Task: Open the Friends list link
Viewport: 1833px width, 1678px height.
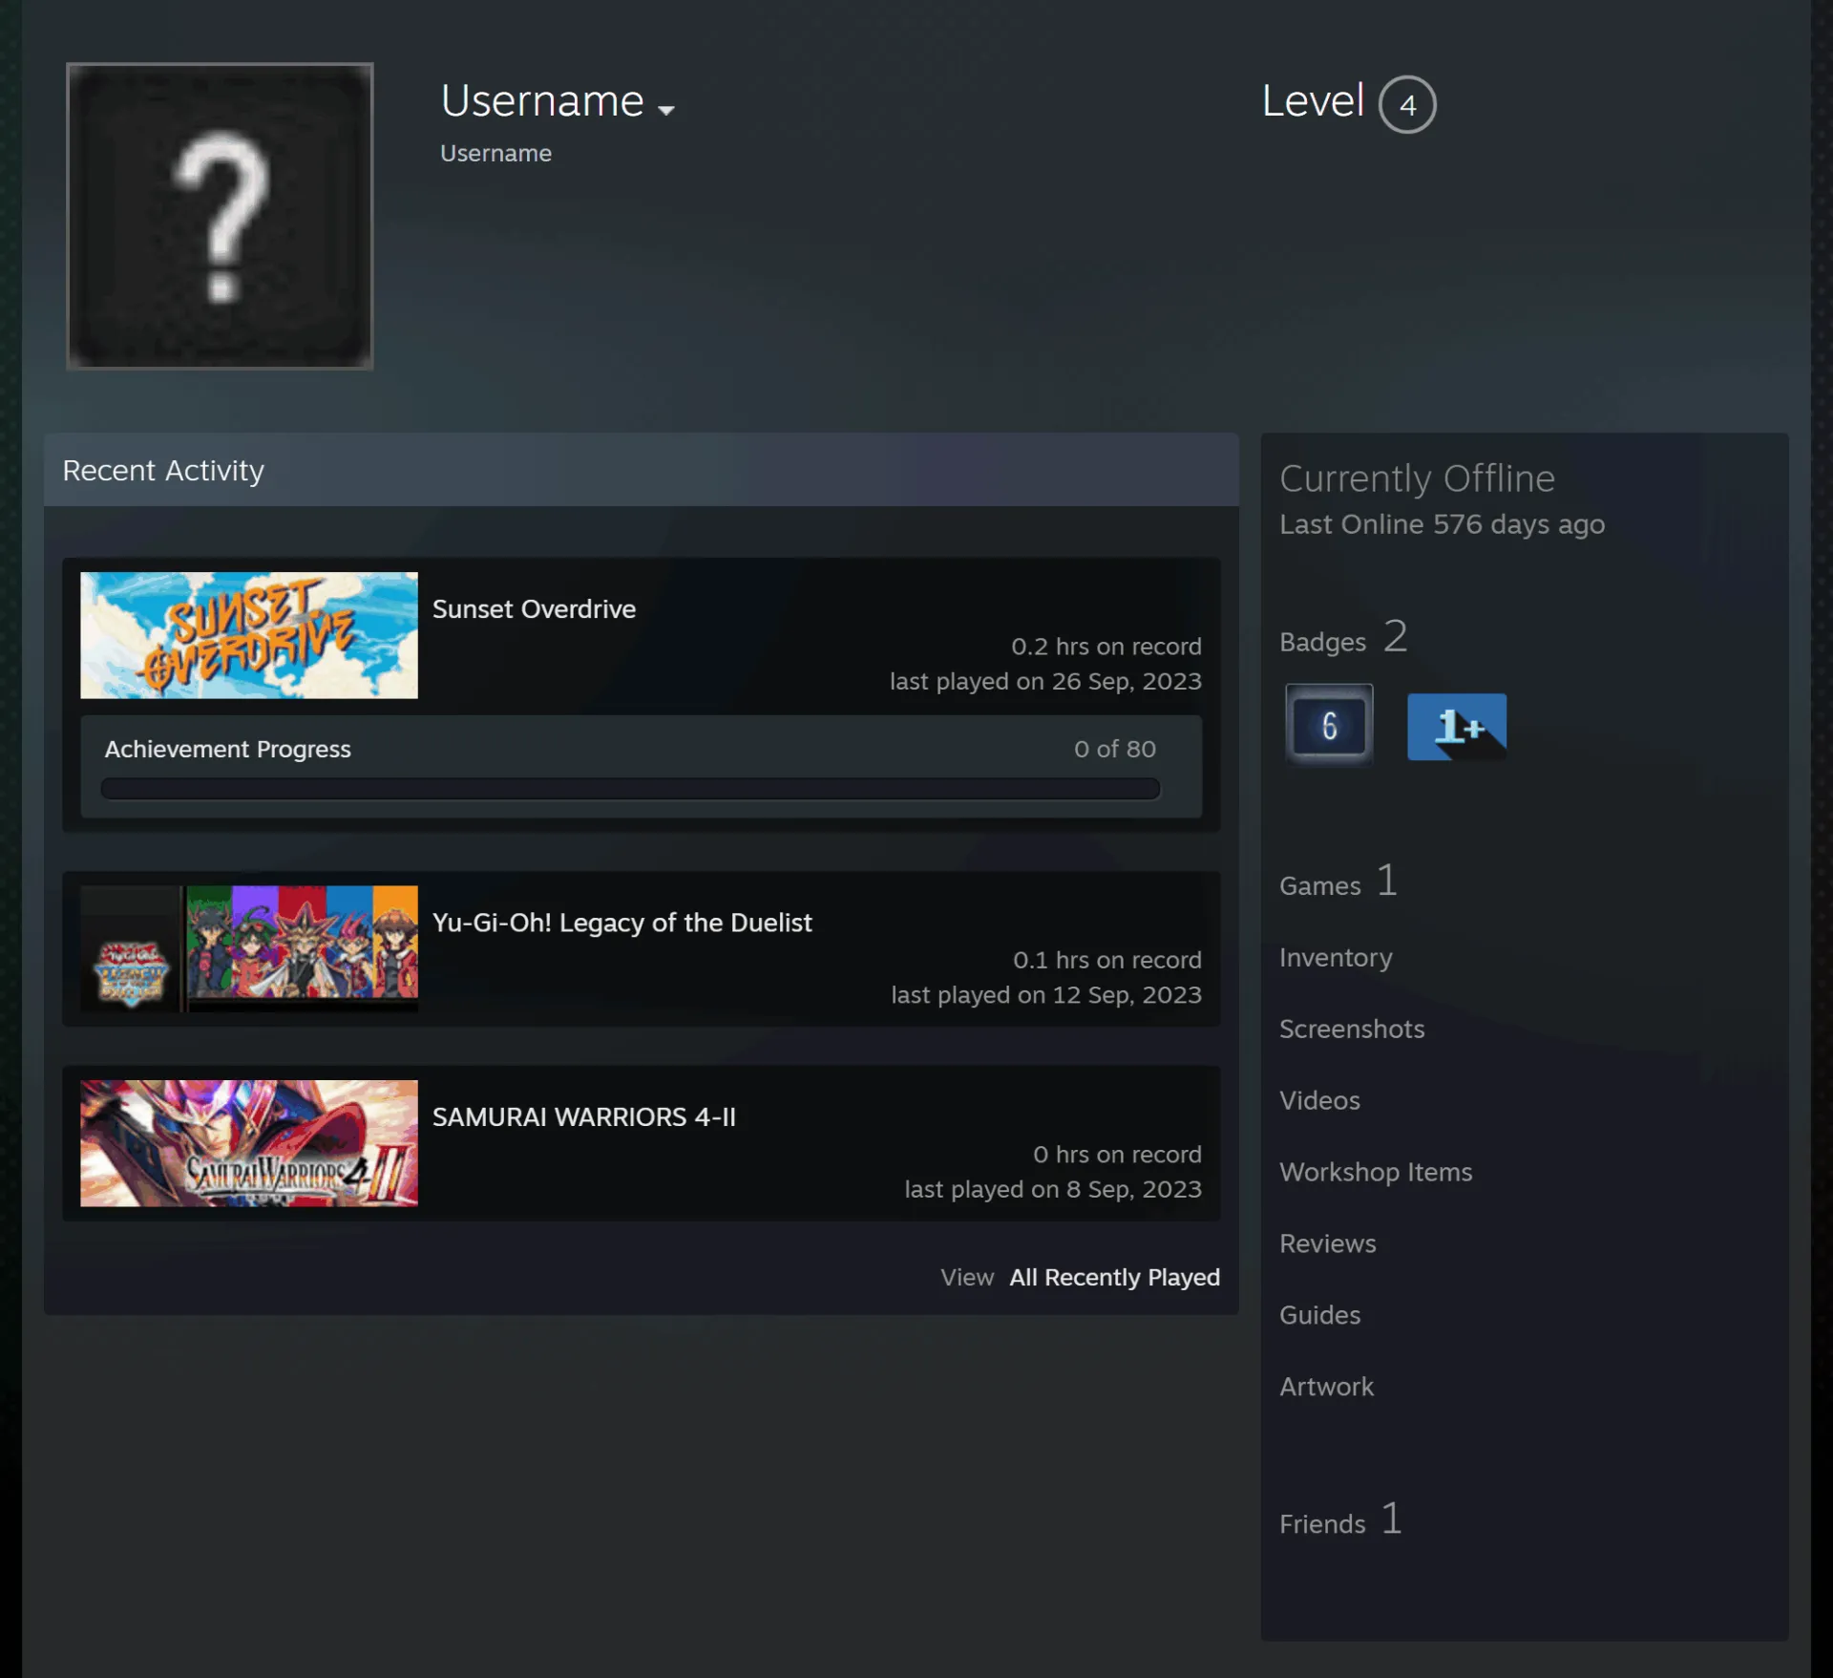Action: [1341, 1519]
